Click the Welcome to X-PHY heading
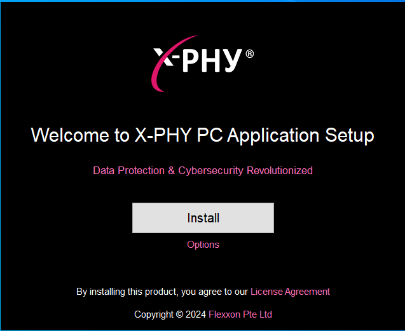405x331 pixels. [202, 135]
